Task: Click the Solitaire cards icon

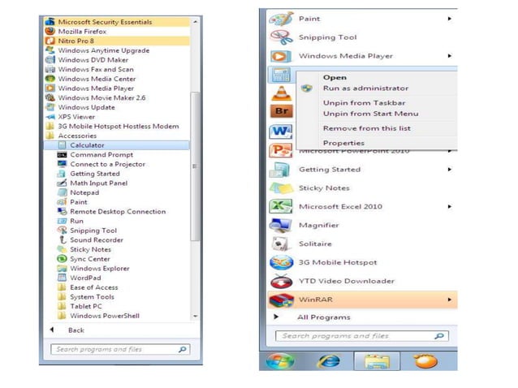Action: pyautogui.click(x=281, y=244)
